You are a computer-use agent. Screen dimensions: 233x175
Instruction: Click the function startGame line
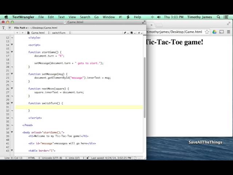(45, 52)
